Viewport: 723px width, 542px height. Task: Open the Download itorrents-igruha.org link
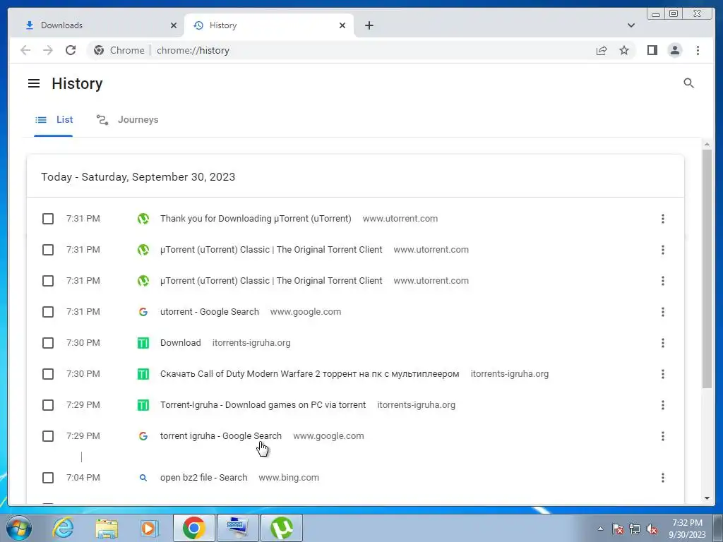click(x=180, y=343)
